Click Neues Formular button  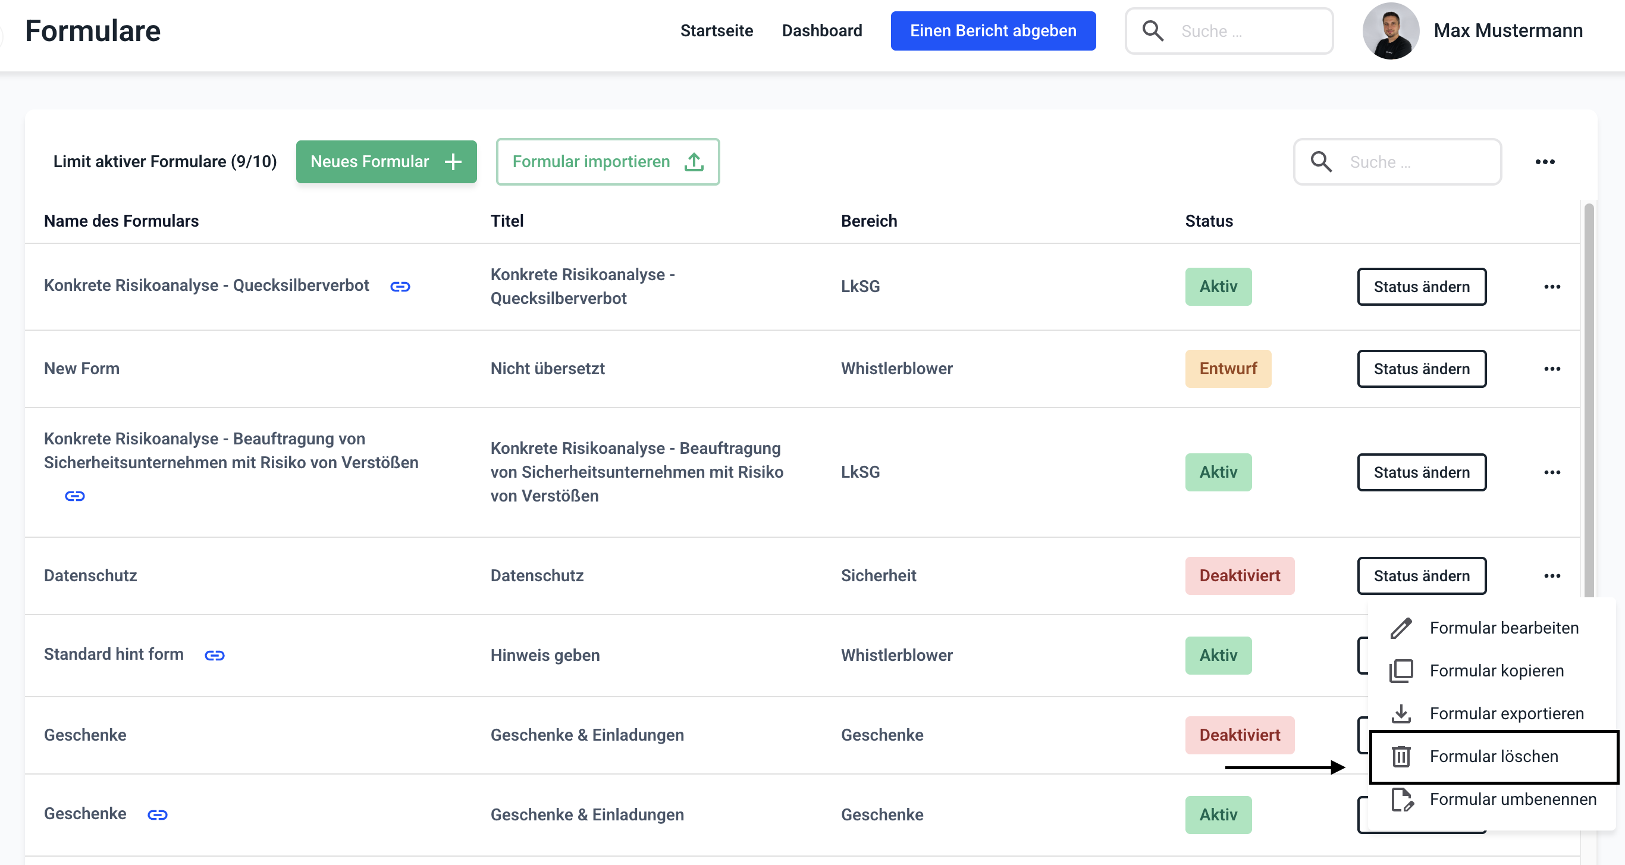pyautogui.click(x=386, y=162)
